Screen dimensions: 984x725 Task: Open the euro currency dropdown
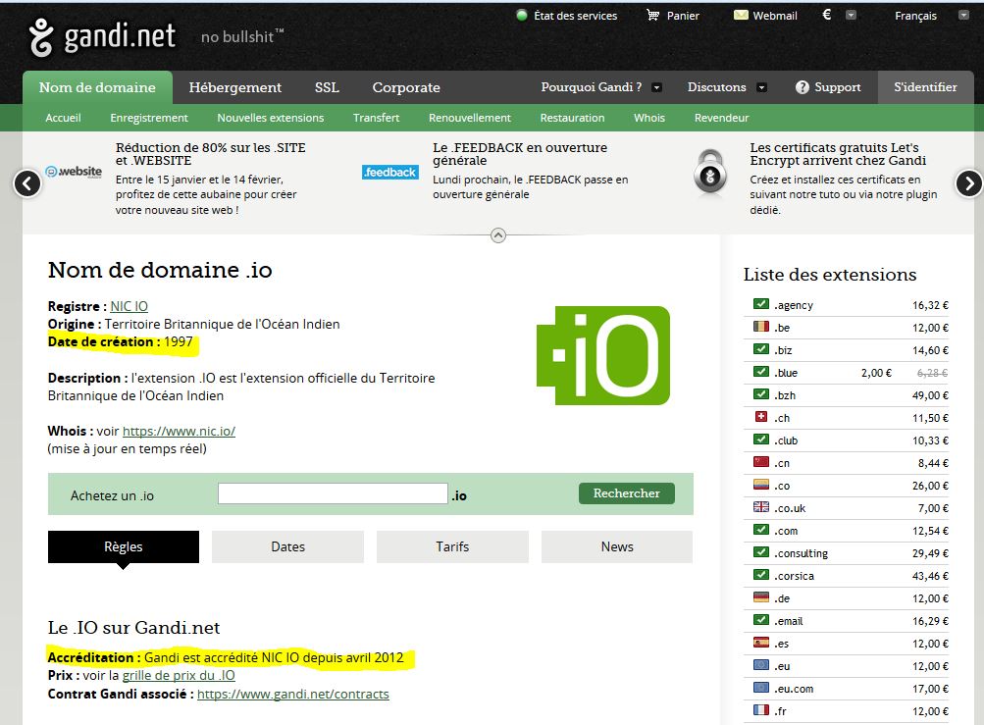point(851,16)
